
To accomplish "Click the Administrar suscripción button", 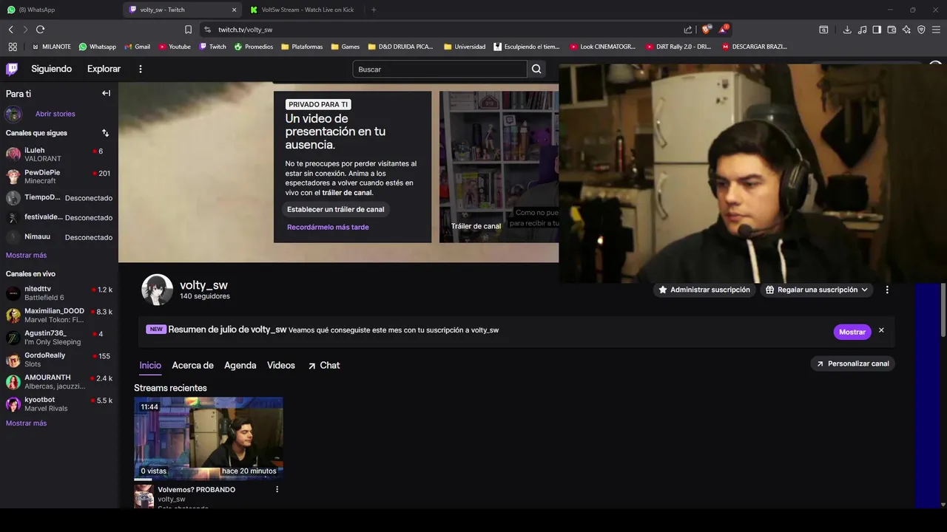I will (x=704, y=290).
